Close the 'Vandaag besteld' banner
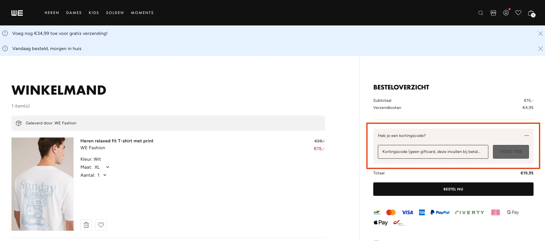The image size is (545, 241). pyautogui.click(x=540, y=49)
